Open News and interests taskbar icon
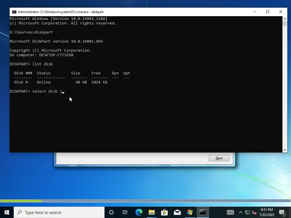The image size is (291, 218). click(230, 212)
